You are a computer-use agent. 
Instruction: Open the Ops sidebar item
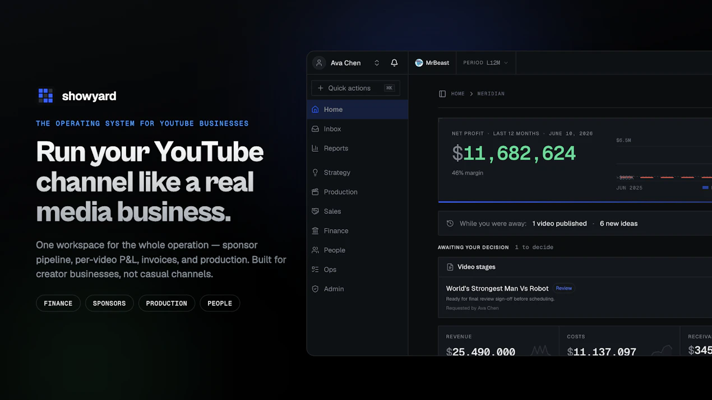[x=358, y=269]
